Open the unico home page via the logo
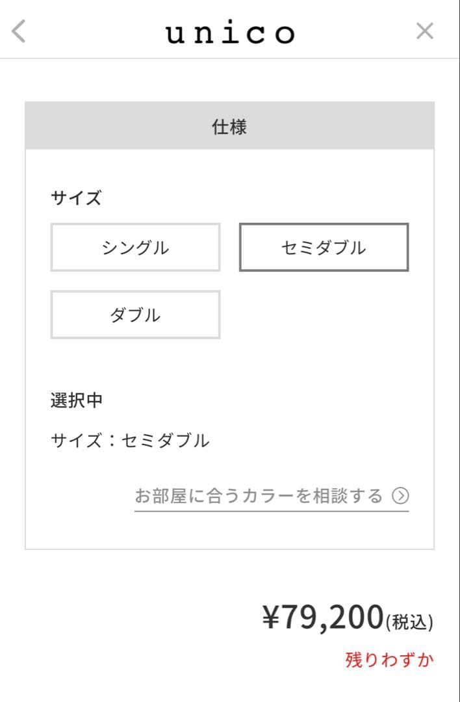 230,31
